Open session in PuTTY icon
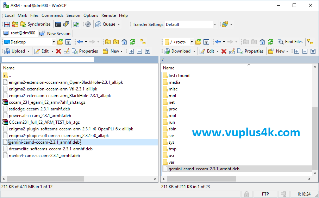 [66, 24]
